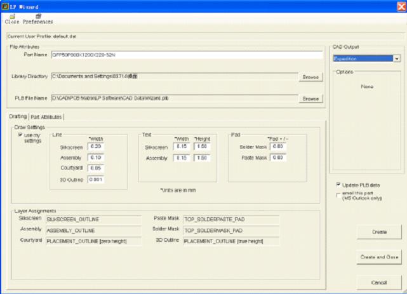Open the CAD Output dropdown

397,58
